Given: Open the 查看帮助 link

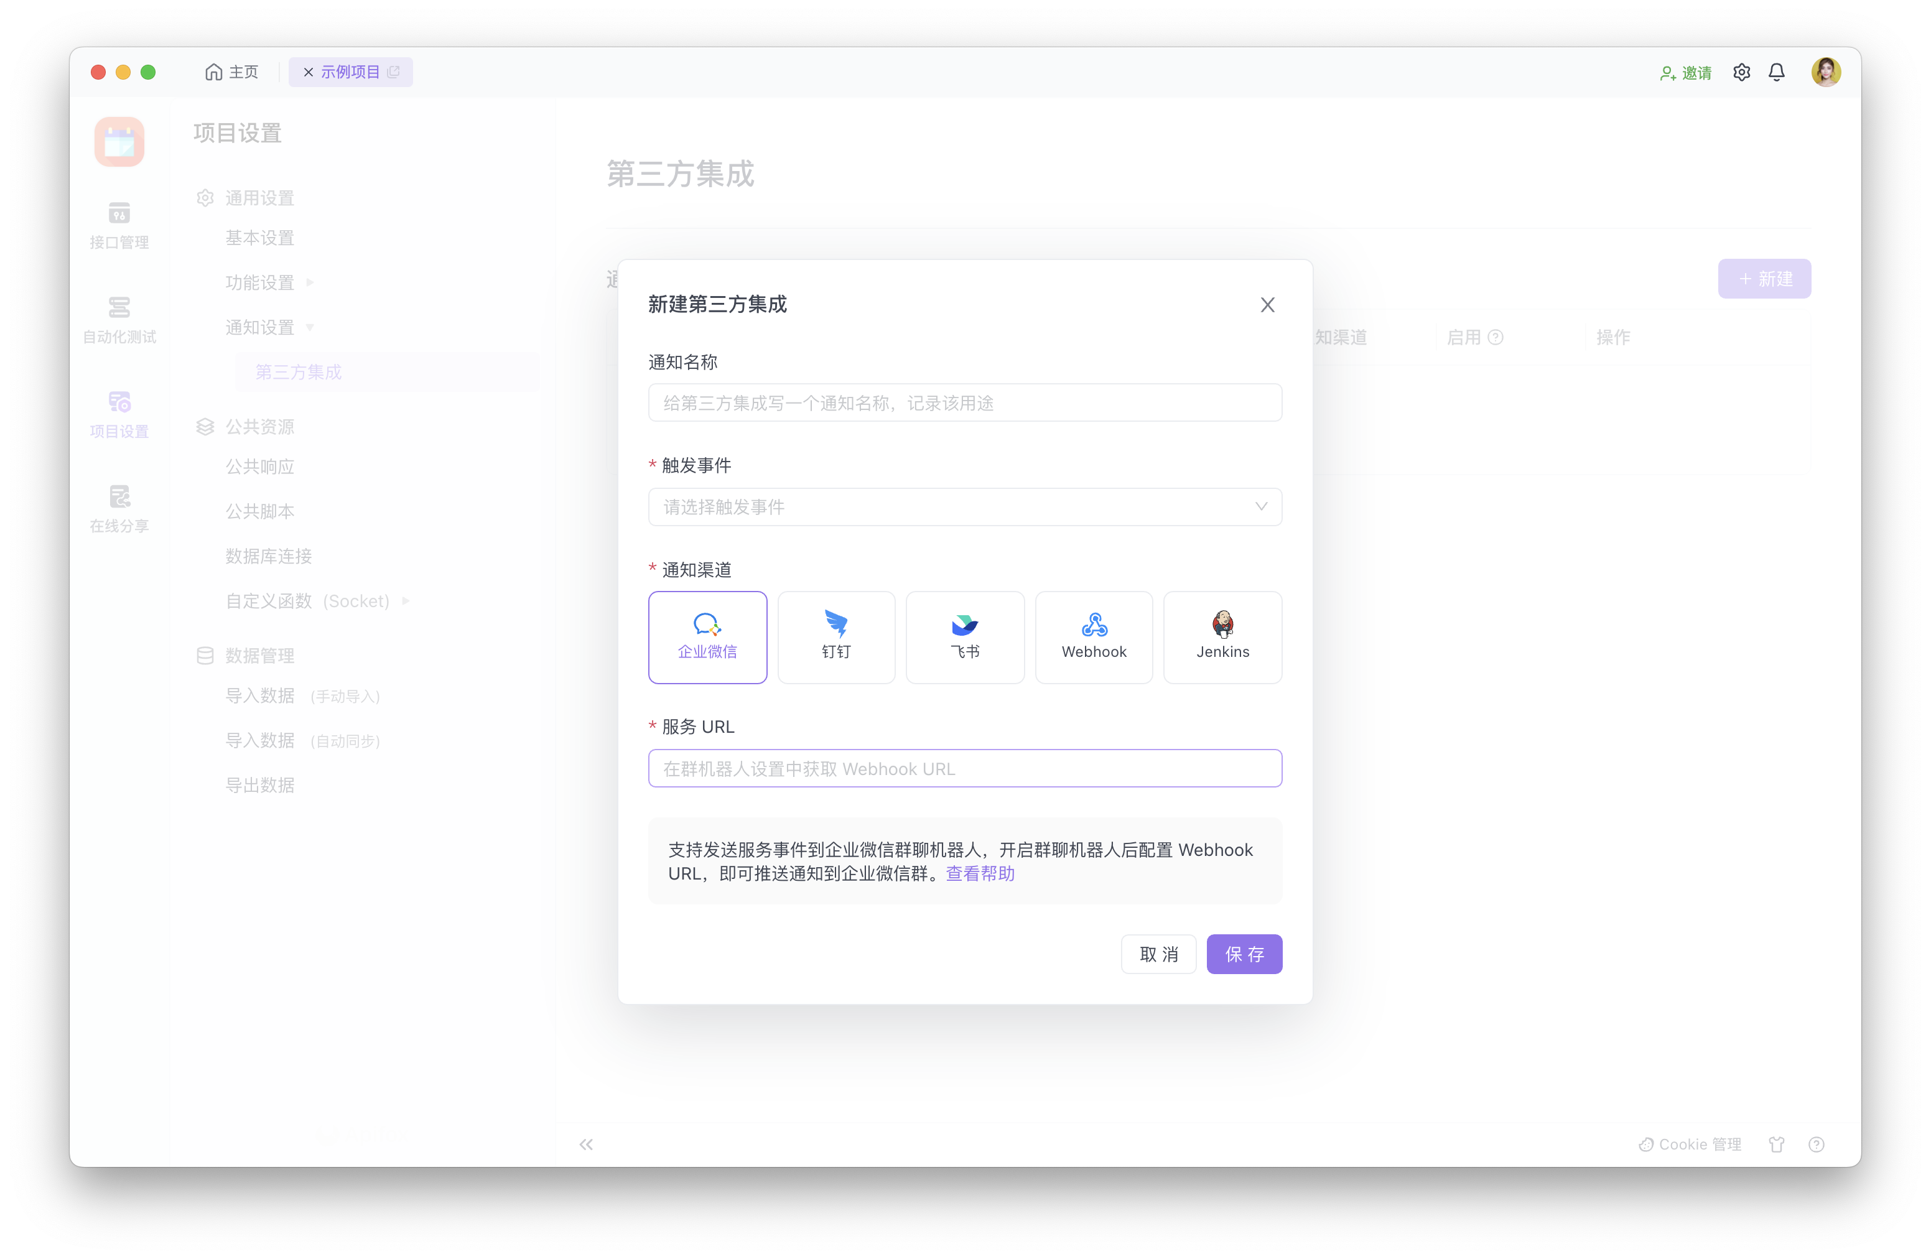Looking at the screenshot, I should point(980,874).
